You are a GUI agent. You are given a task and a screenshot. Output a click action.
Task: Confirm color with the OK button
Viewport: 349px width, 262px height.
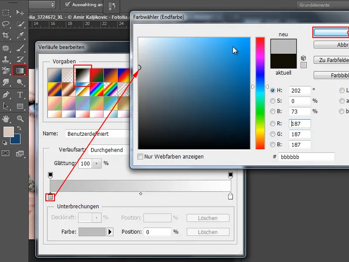(x=331, y=32)
